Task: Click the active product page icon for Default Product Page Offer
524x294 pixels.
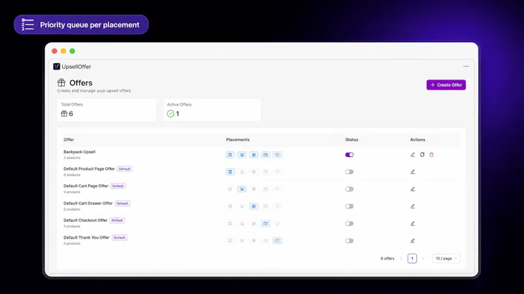Action: [x=230, y=172]
